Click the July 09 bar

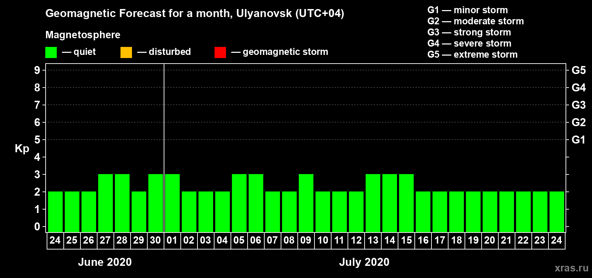click(x=306, y=203)
